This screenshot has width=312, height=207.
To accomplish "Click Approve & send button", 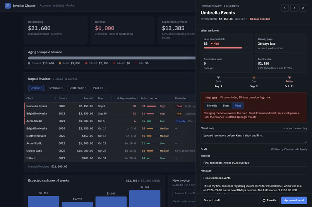I will (294, 200).
